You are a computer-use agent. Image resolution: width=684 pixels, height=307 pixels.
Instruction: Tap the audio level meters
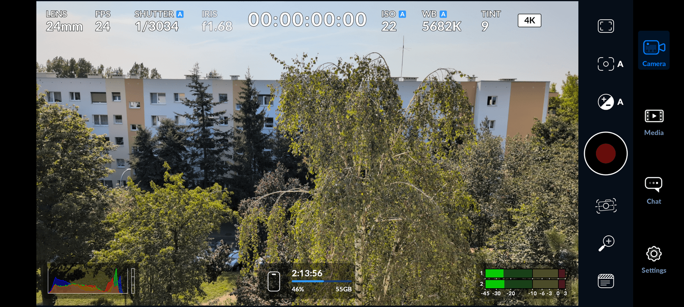click(524, 282)
